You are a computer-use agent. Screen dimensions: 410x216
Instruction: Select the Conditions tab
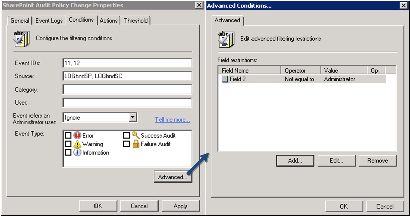81,20
